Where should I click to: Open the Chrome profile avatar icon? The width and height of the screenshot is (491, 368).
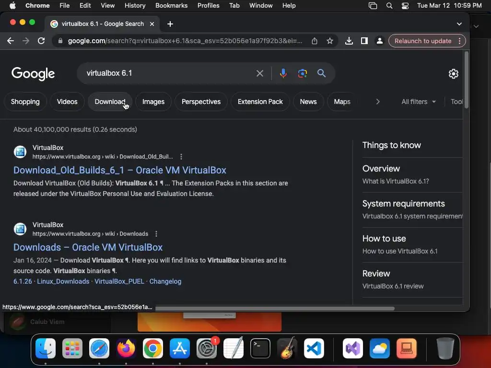(x=380, y=41)
